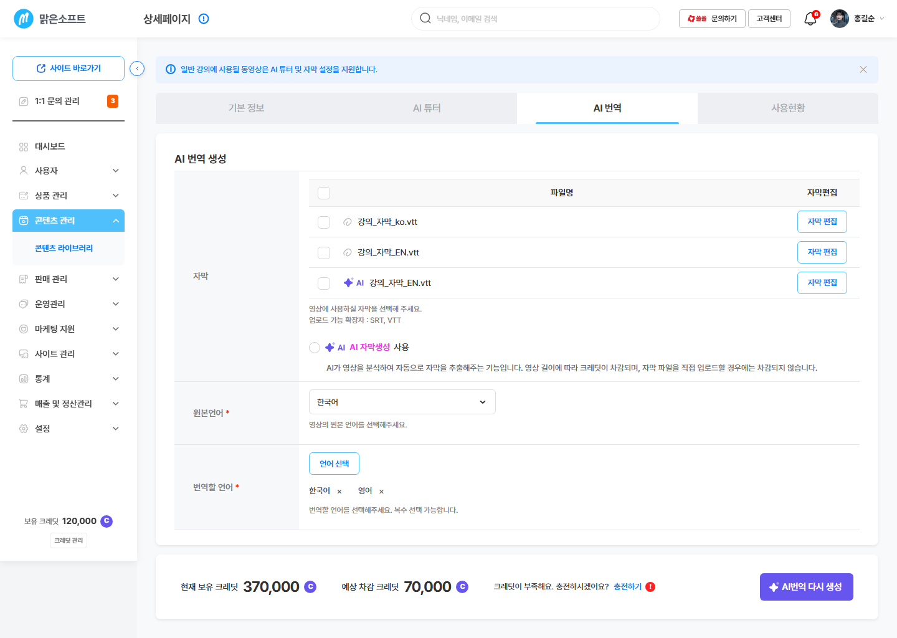Expand the 사이트 관리 chevron
Image resolution: width=897 pixels, height=638 pixels.
point(116,354)
